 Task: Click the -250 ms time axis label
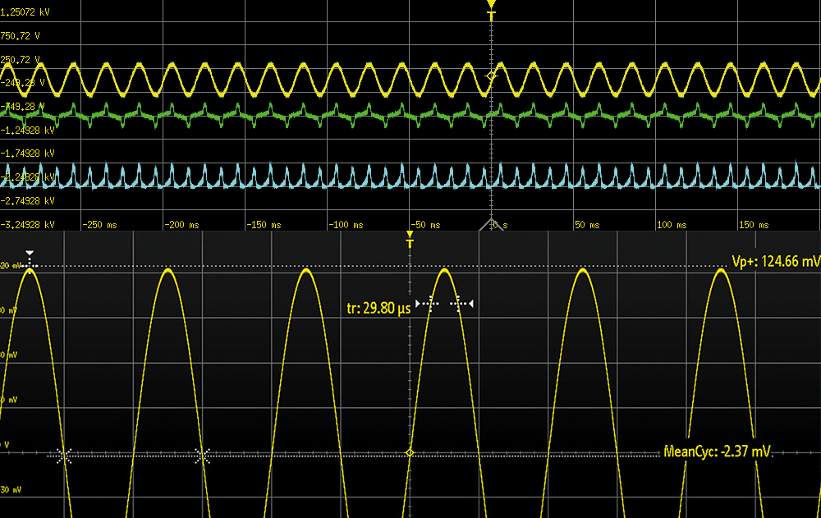click(100, 224)
